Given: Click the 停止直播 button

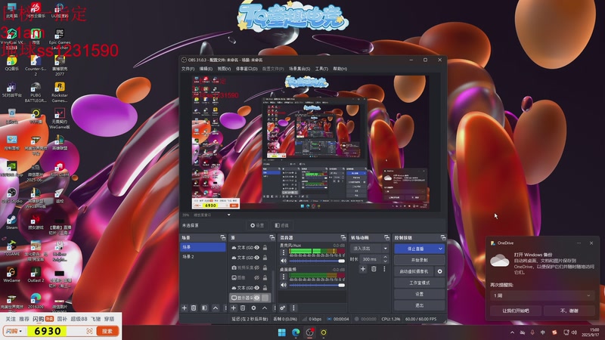Looking at the screenshot, I should [x=415, y=249].
